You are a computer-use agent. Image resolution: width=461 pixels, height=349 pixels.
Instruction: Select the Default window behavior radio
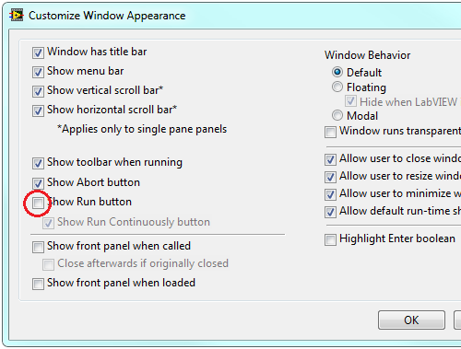[337, 72]
